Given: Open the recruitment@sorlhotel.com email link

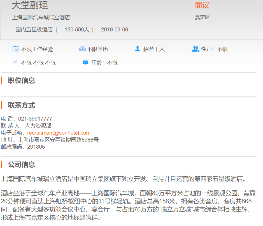Looking at the screenshot, I should [59, 133].
